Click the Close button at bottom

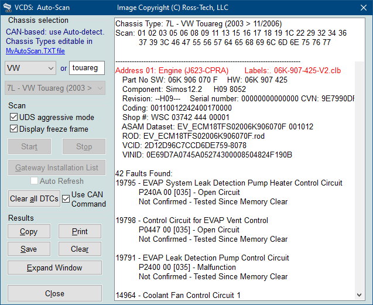[54, 293]
